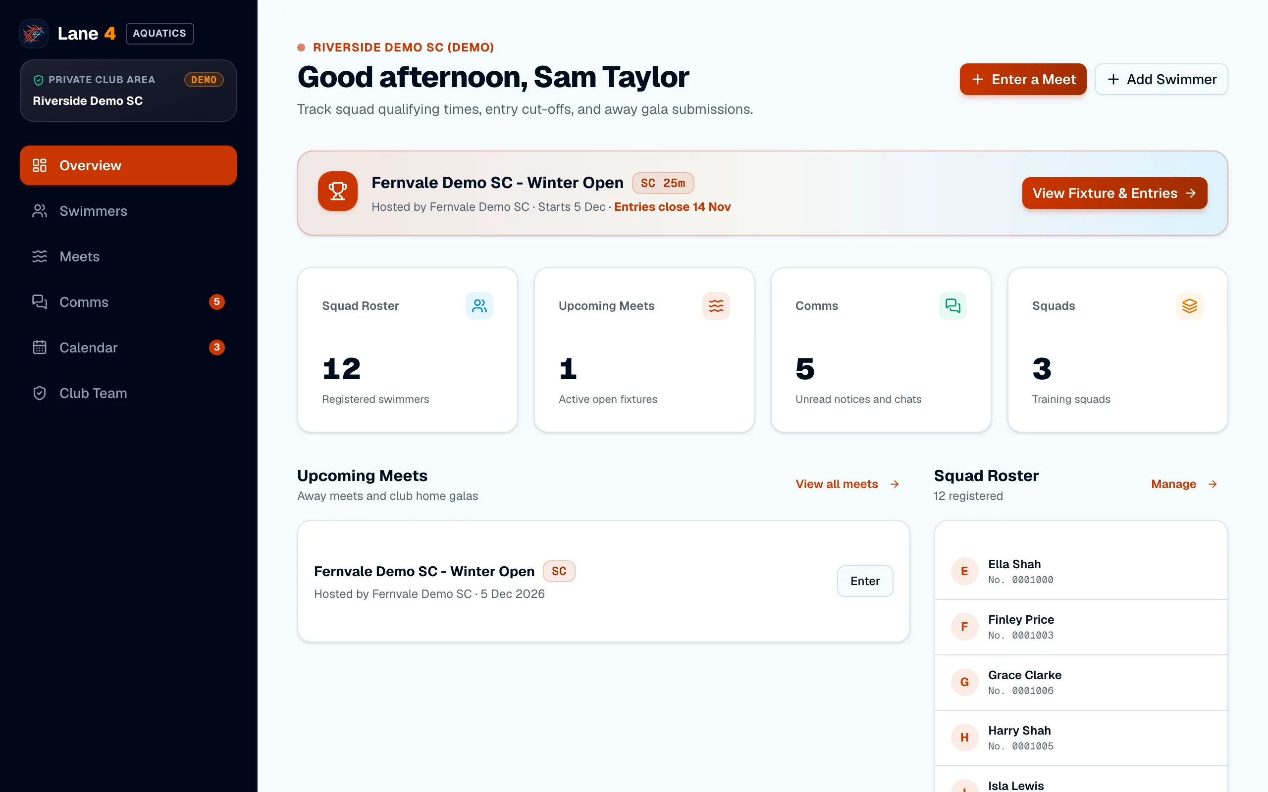The image size is (1268, 792).
Task: Click the G avatar for Grace Clarke
Action: tap(965, 683)
